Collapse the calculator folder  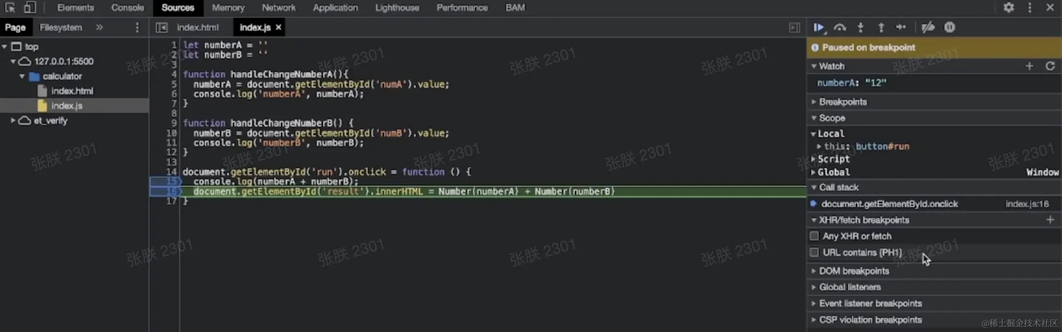pos(22,76)
